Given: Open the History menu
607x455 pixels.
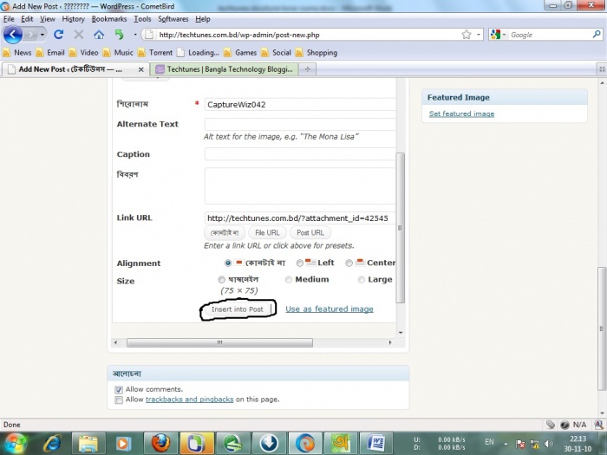Looking at the screenshot, I should (73, 19).
